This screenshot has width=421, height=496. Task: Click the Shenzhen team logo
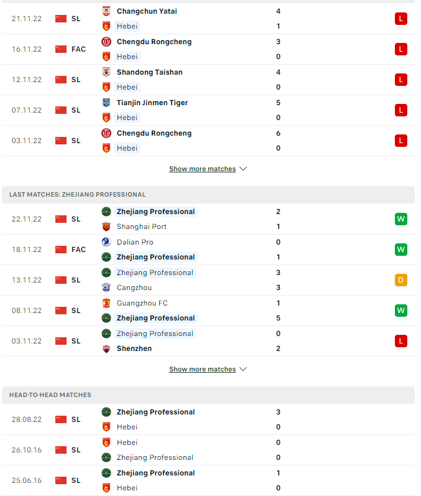click(106, 349)
